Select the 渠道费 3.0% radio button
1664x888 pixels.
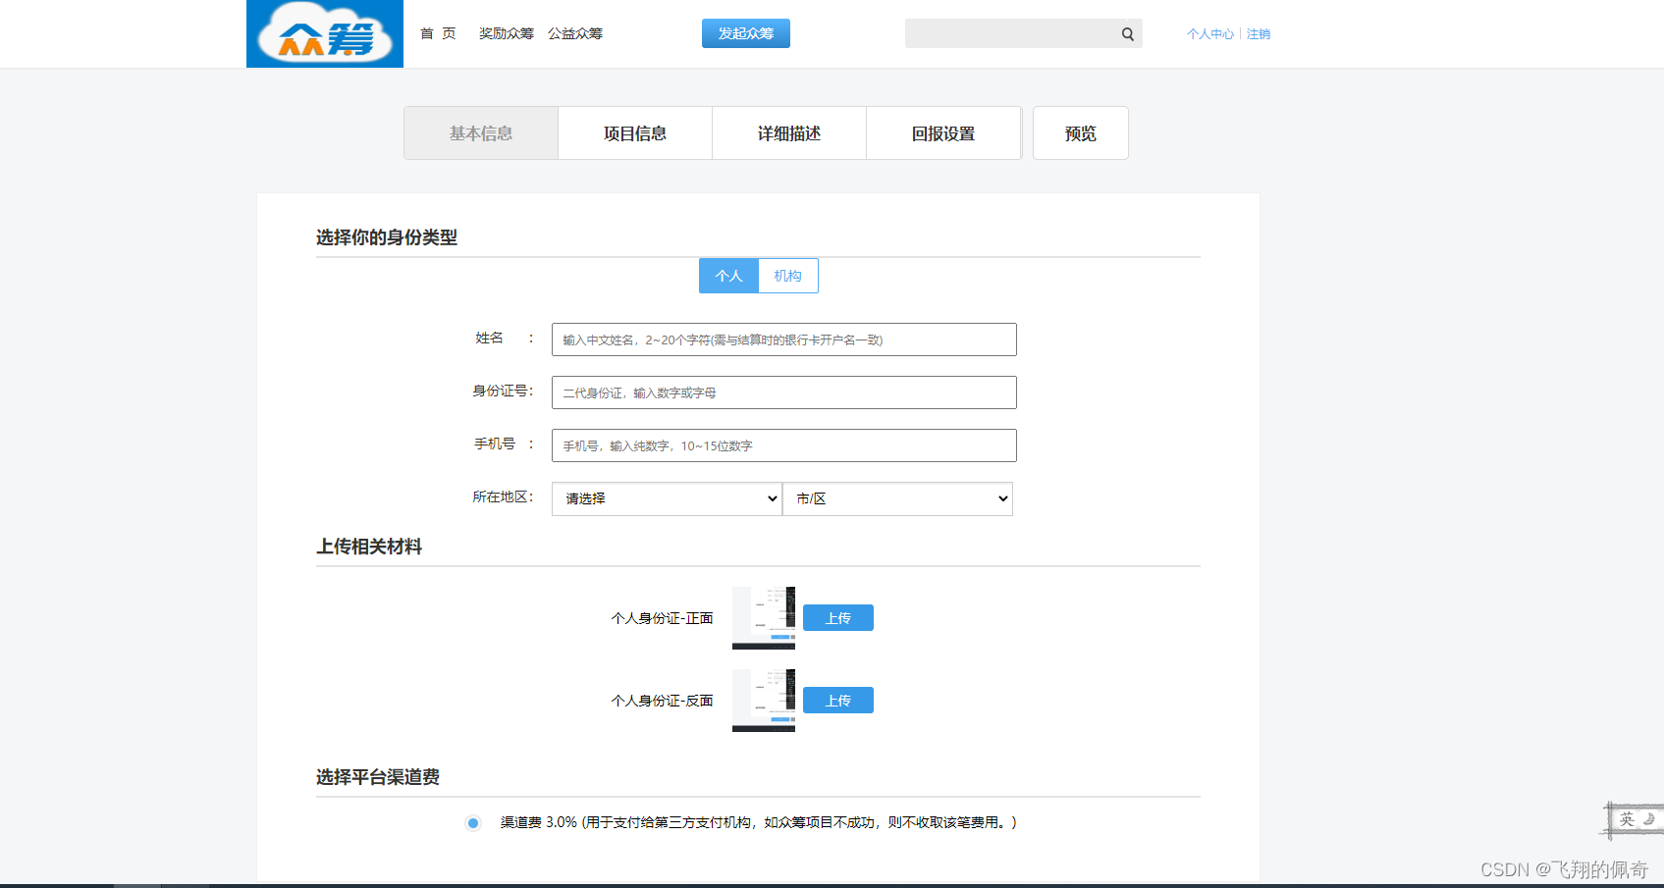[x=473, y=823]
